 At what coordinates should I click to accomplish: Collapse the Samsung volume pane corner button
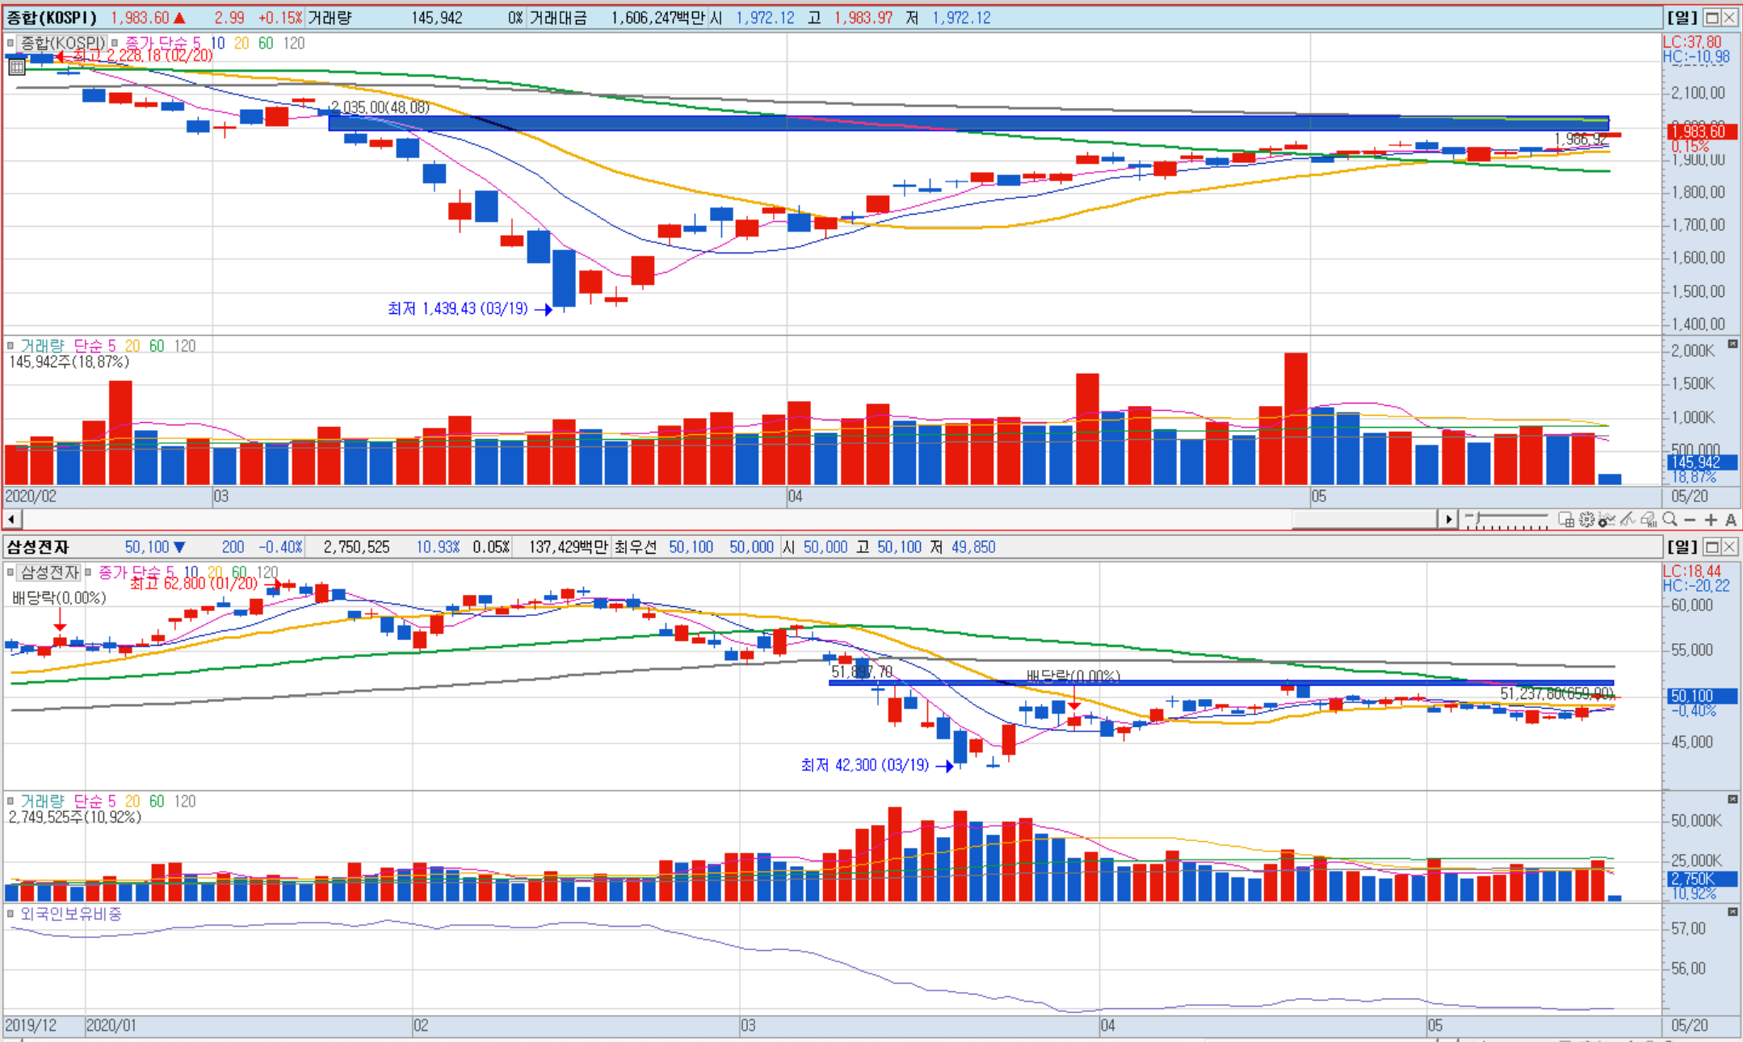pos(1732,799)
